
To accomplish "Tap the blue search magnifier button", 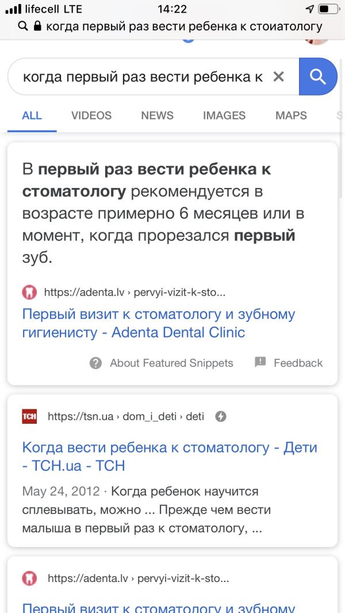I will 318,76.
